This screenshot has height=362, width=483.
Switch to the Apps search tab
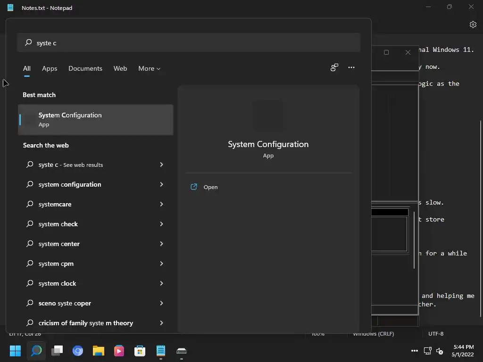(x=50, y=68)
